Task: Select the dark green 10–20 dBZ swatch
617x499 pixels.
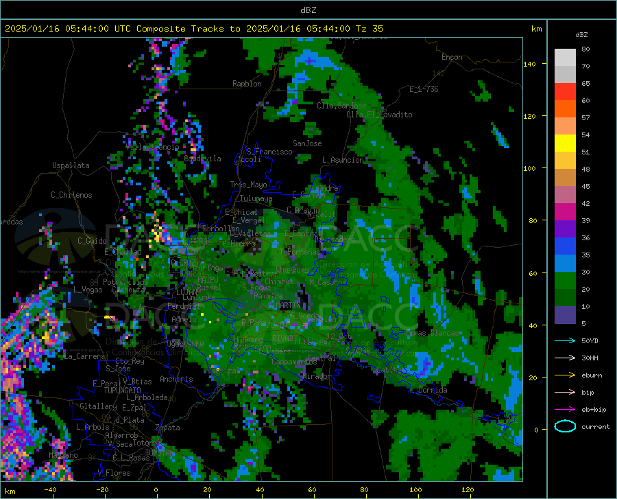Action: pyautogui.click(x=565, y=298)
